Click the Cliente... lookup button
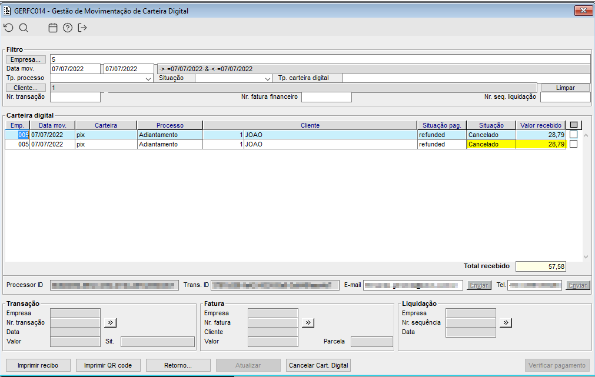This screenshot has width=595, height=377. [25, 88]
